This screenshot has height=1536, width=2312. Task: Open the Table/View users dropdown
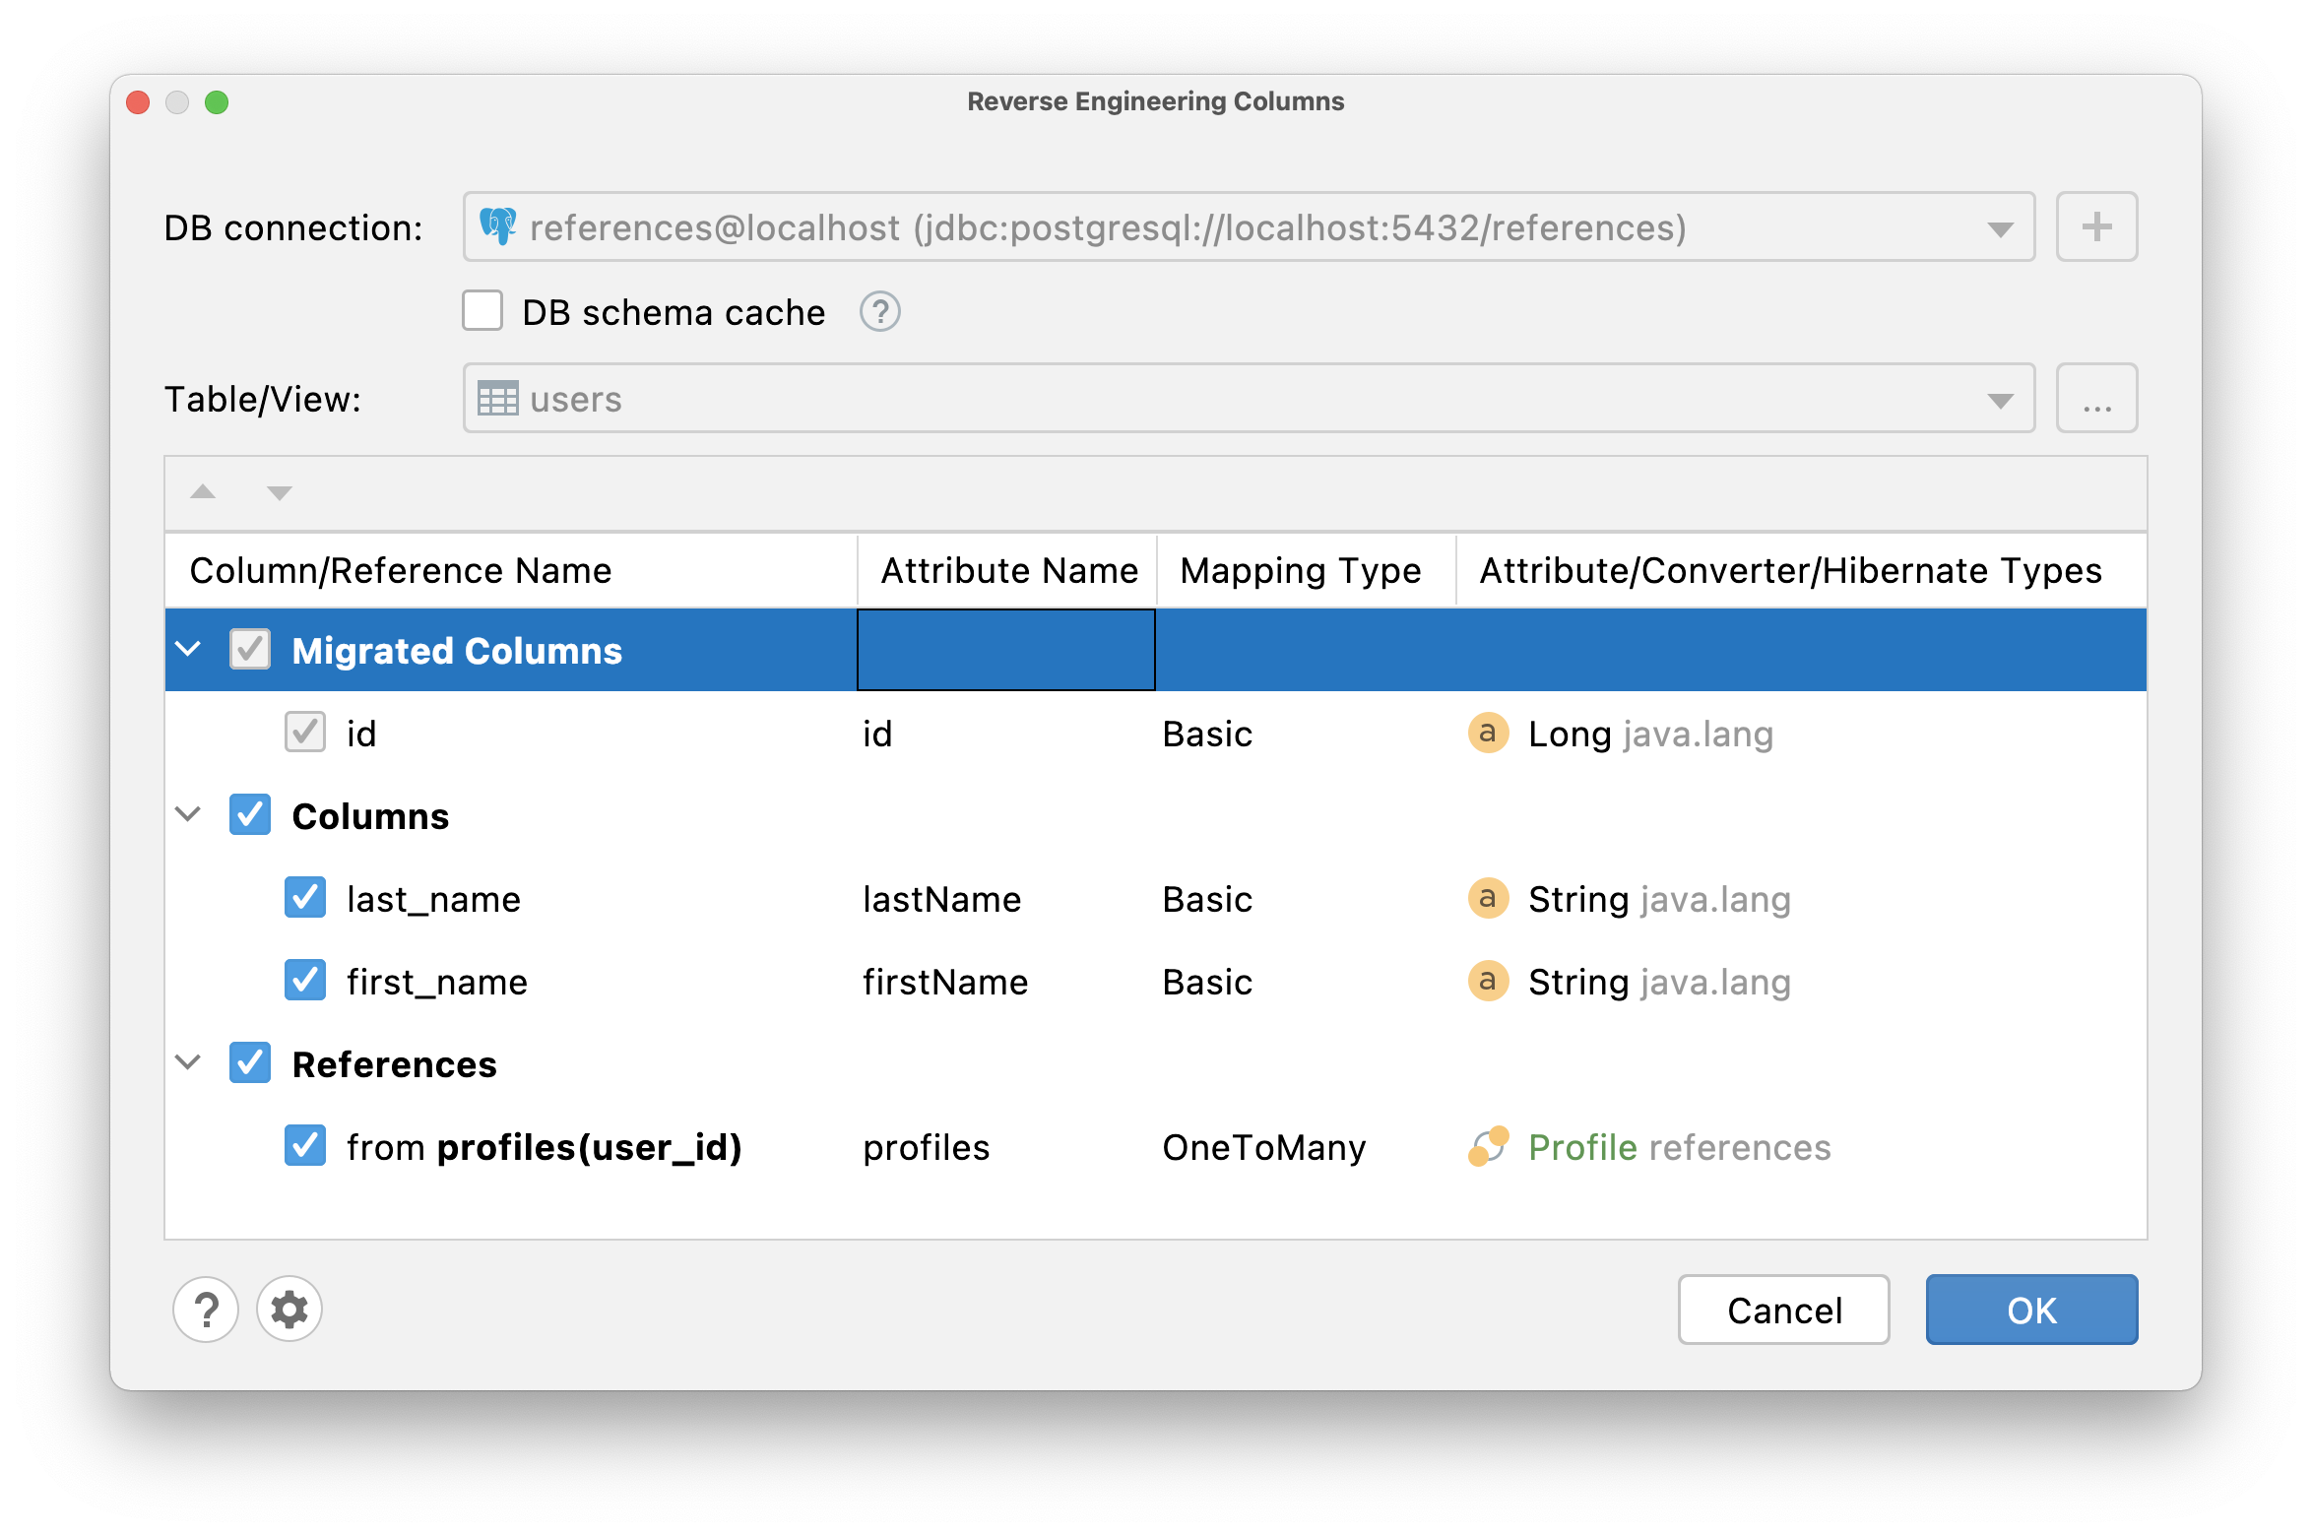pos(1999,400)
